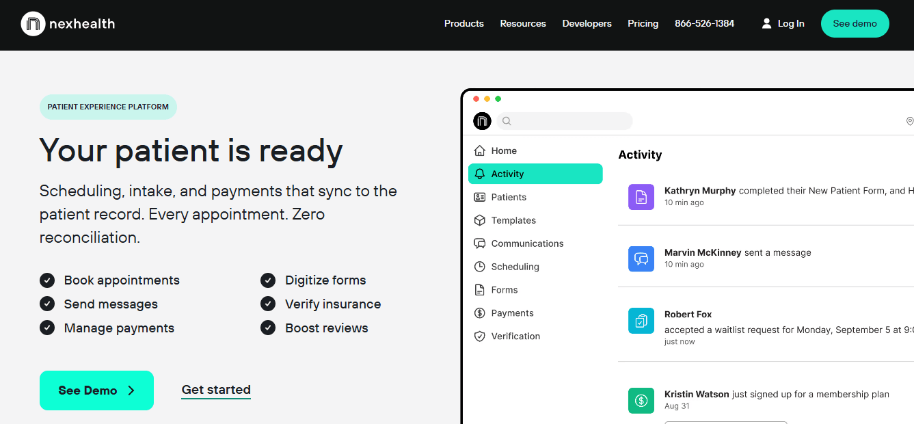Open the Products menu

[x=464, y=23]
